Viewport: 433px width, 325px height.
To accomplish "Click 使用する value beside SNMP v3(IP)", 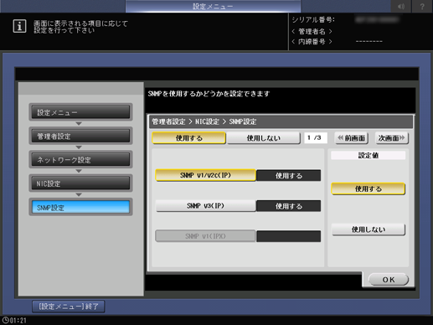I will point(289,206).
